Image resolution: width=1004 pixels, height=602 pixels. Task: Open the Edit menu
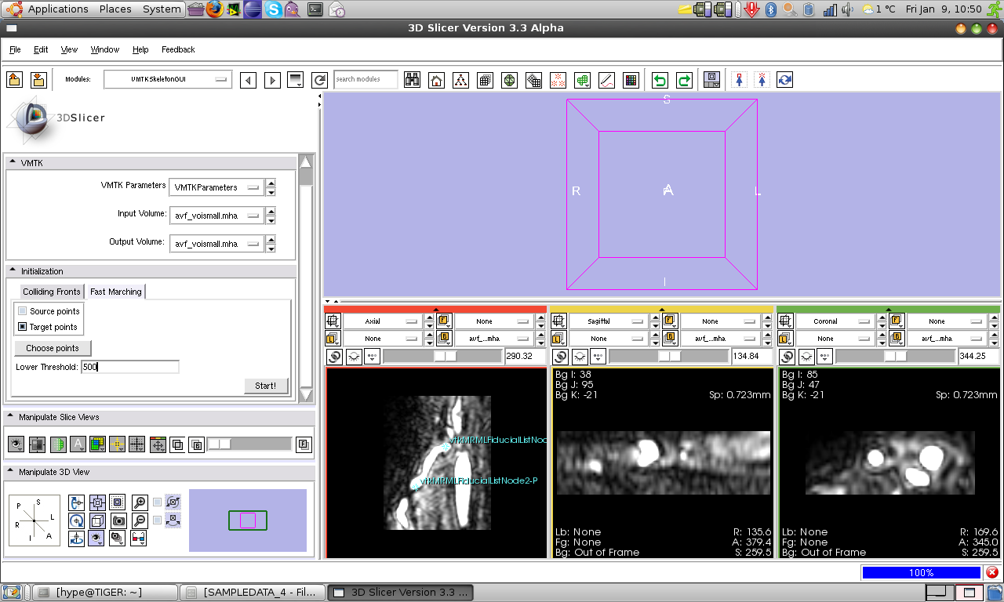pyautogui.click(x=41, y=49)
